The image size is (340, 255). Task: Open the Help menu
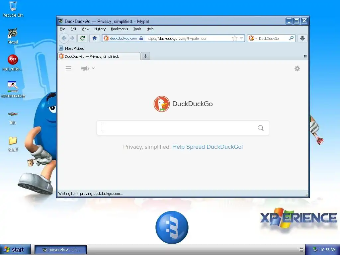(150, 29)
